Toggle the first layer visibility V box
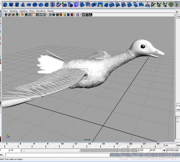Screen dimensions: 180x162 (x=178, y=118)
